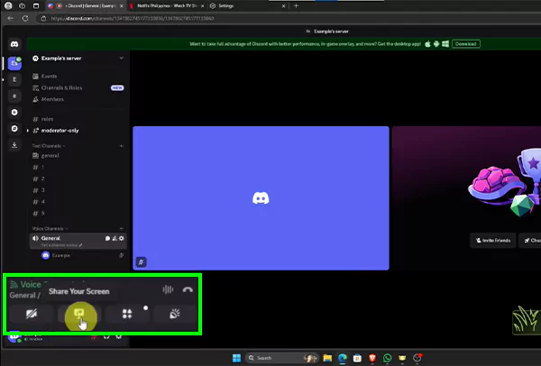Image resolution: width=541 pixels, height=366 pixels.
Task: Click the Windows Start button
Action: pos(234,358)
